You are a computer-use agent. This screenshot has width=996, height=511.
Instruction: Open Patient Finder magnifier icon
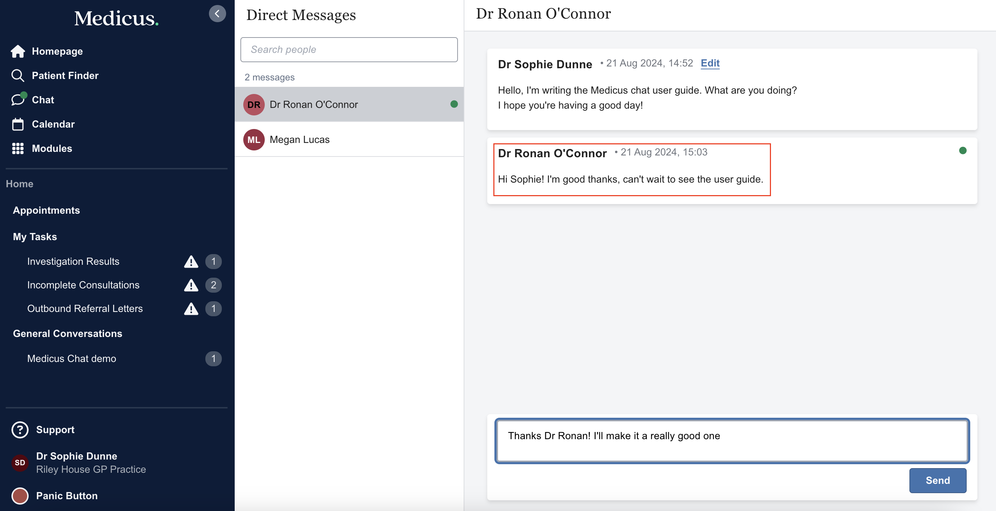(18, 76)
